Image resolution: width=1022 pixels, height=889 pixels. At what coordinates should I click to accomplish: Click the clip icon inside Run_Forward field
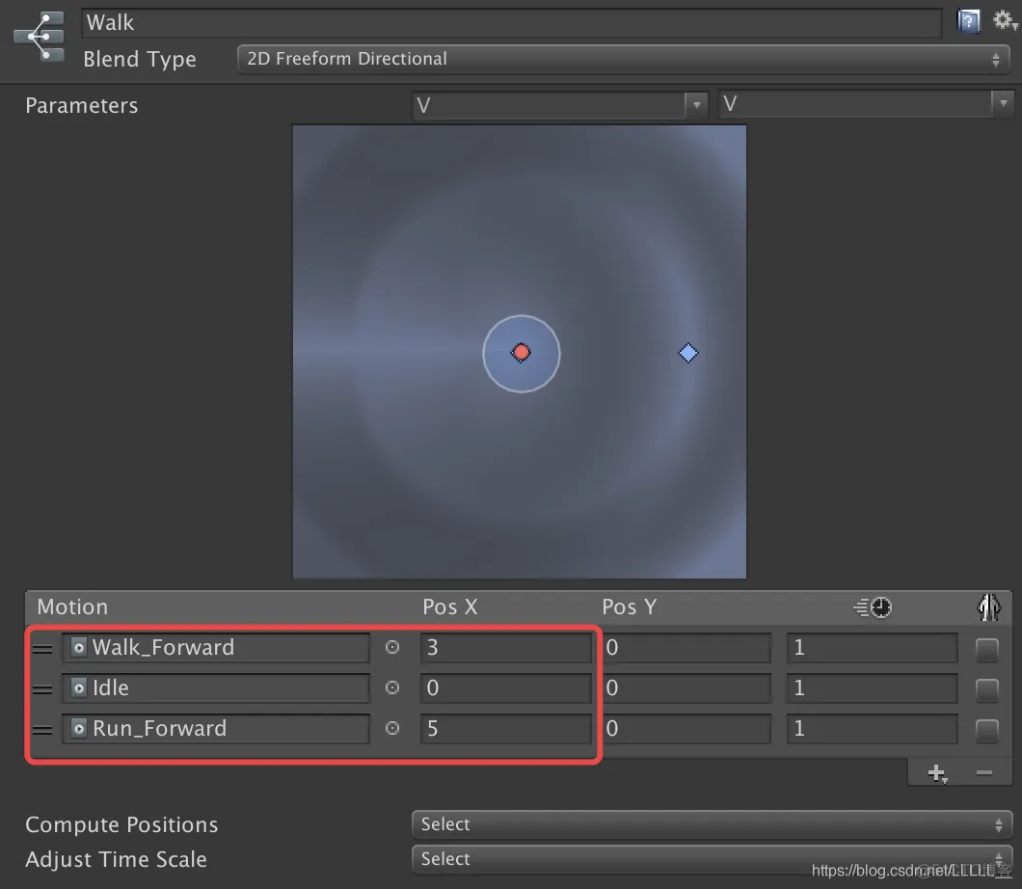(x=78, y=728)
